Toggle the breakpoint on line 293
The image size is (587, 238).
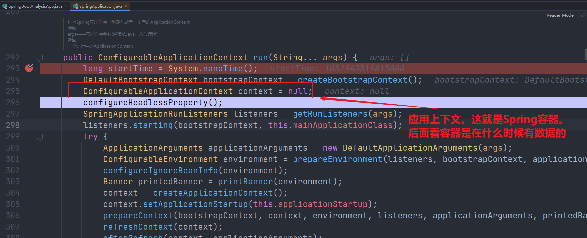pyautogui.click(x=29, y=68)
